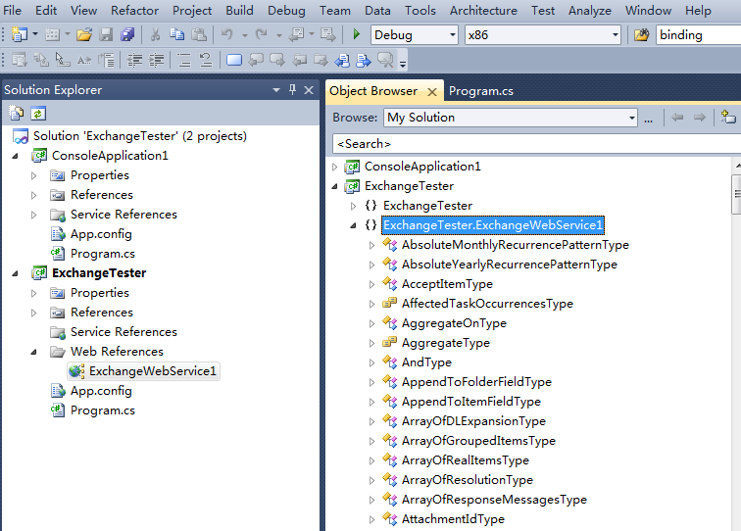This screenshot has width=741, height=531.
Task: Click the Open File folder icon
Action: (84, 34)
